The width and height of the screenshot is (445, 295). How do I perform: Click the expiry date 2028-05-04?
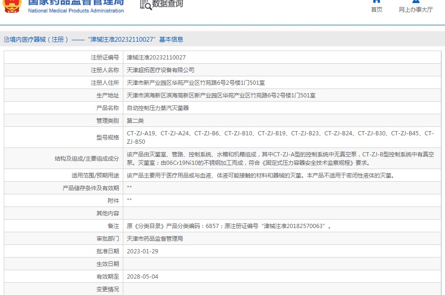(143, 277)
